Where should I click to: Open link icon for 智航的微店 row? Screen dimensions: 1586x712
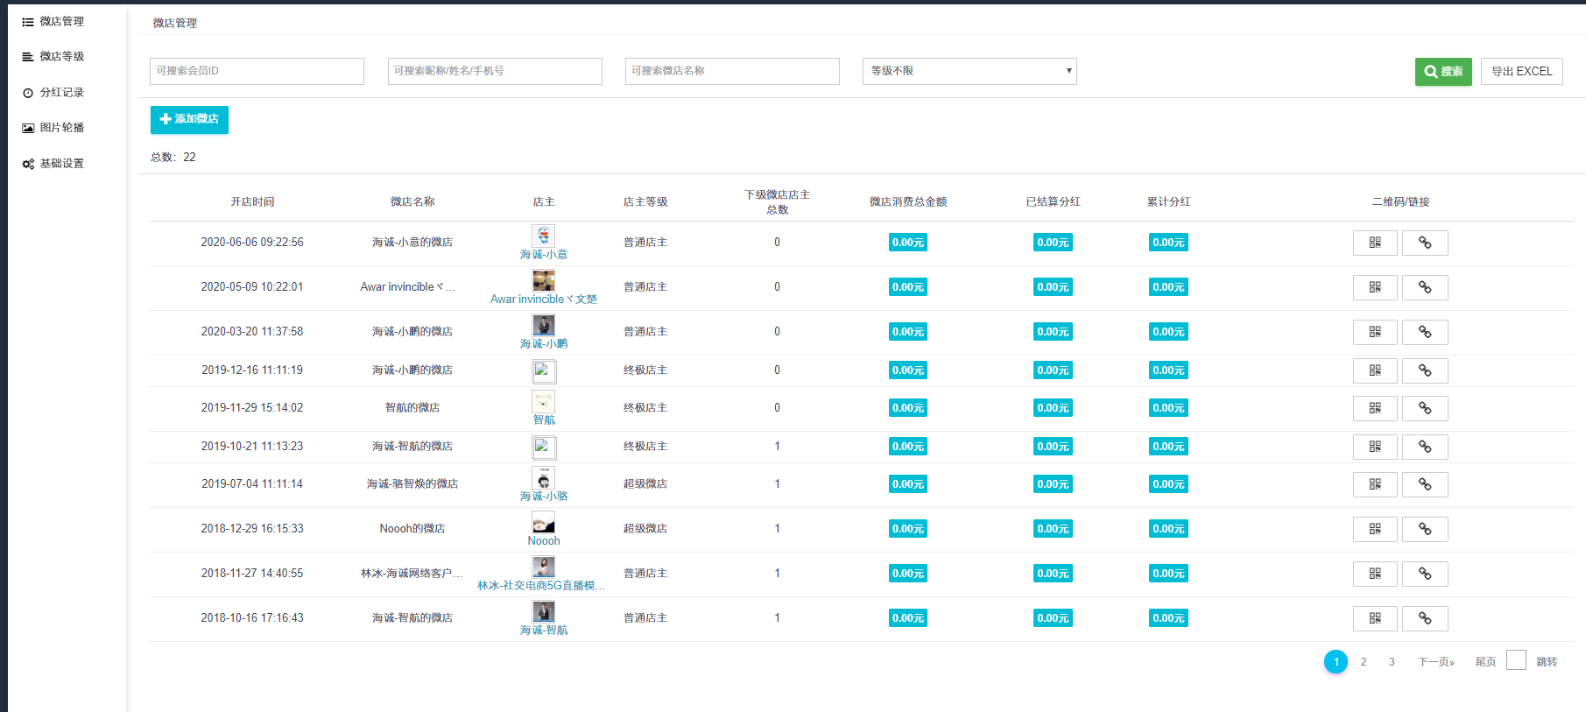(1425, 408)
